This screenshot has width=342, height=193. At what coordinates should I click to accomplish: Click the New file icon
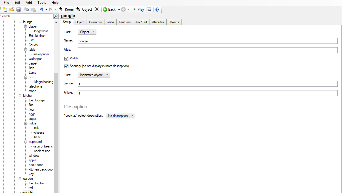5,10
